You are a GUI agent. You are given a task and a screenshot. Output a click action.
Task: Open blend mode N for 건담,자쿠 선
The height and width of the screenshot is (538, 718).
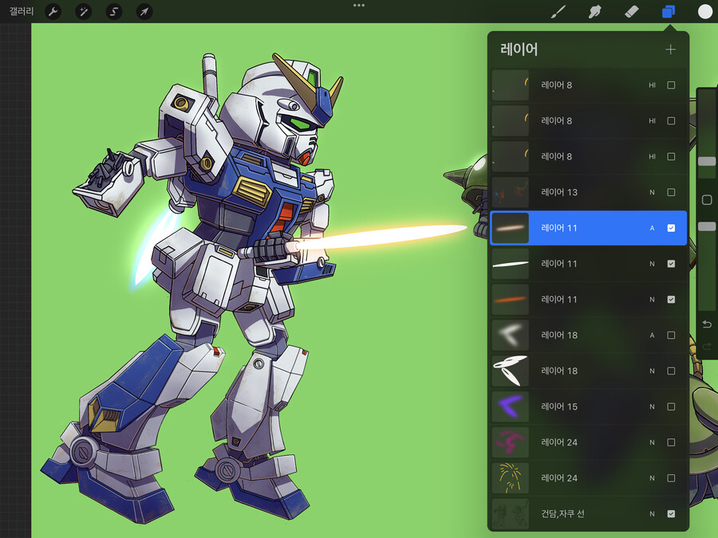click(652, 514)
